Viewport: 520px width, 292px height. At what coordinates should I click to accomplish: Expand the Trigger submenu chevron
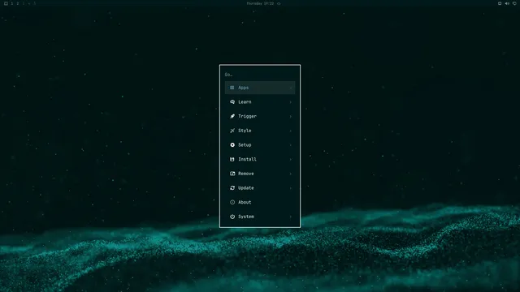pos(291,116)
